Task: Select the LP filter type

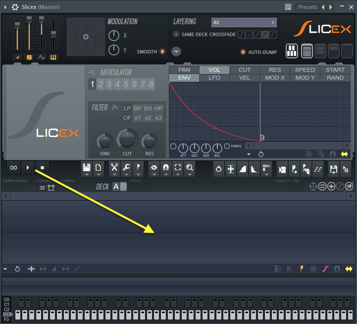Action: 127,108
